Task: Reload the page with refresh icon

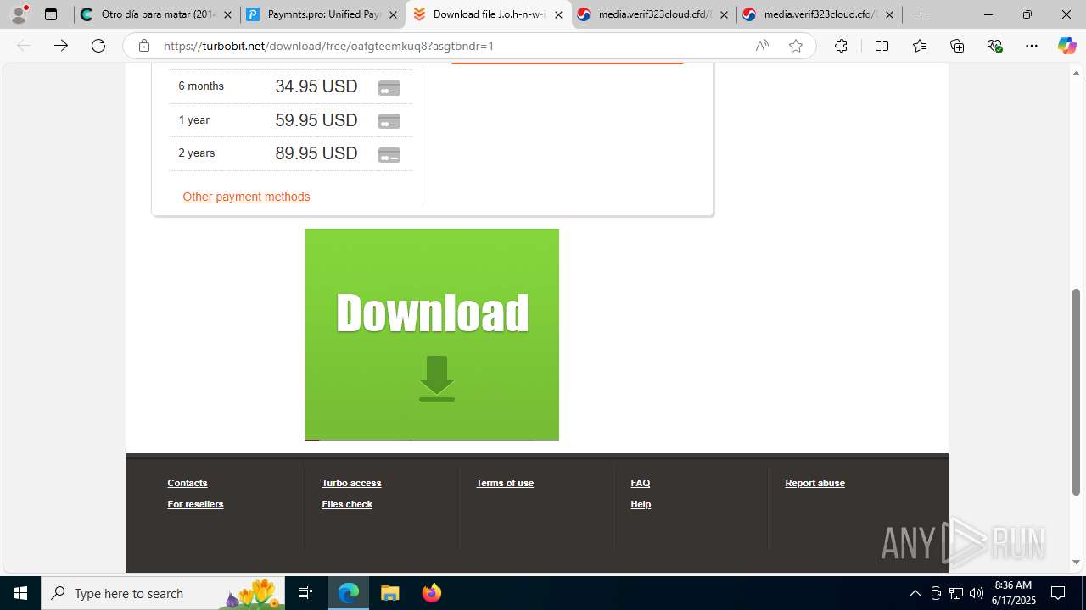Action: (98, 46)
